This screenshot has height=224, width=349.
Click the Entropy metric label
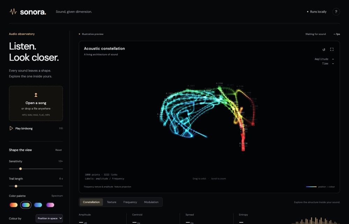[243, 215]
